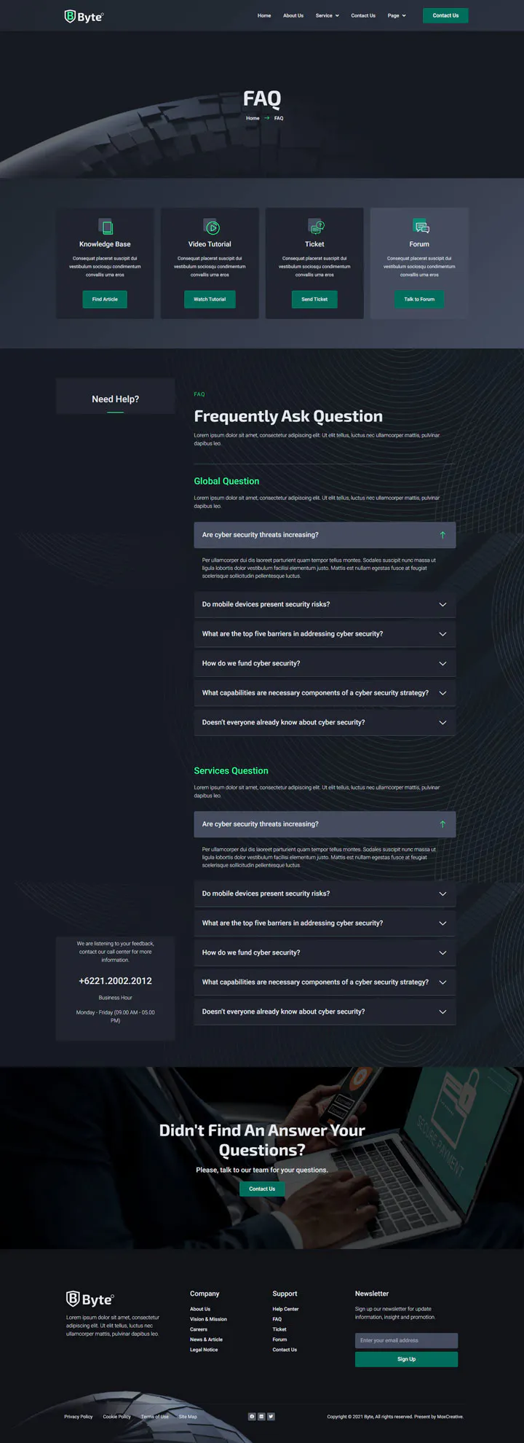Collapse the first Global Question cyber threats accordion
The width and height of the screenshot is (524, 1443).
(325, 535)
